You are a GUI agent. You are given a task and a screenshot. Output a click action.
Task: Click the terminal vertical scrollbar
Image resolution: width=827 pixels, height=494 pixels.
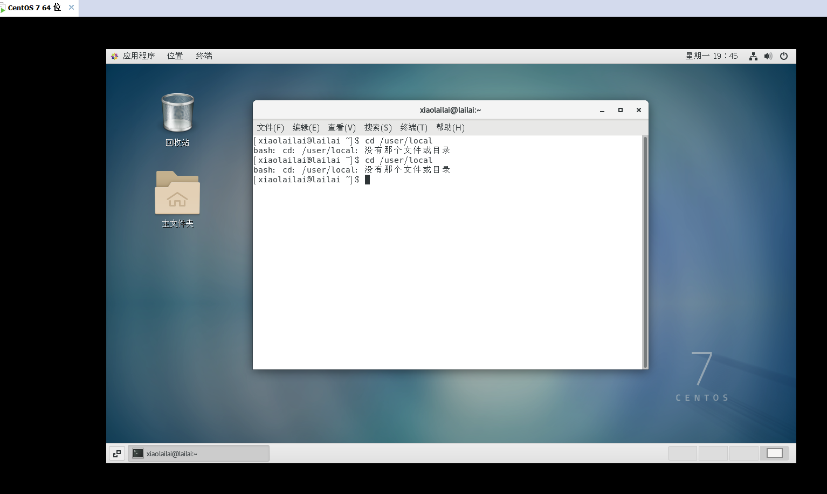pyautogui.click(x=645, y=252)
